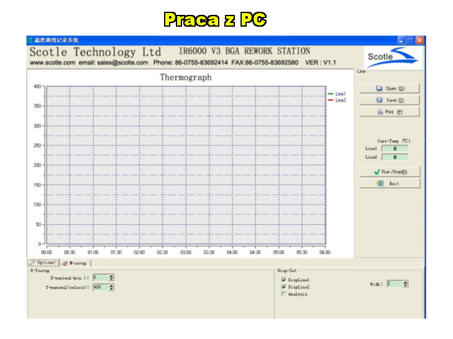
Task: Decrease X-maximal minutes with down arrow
Action: tap(111, 279)
